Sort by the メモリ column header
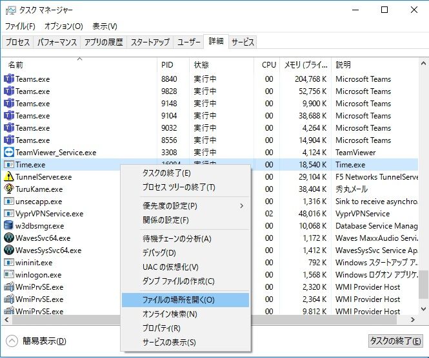Viewport: 429px width, 358px height. (x=306, y=65)
